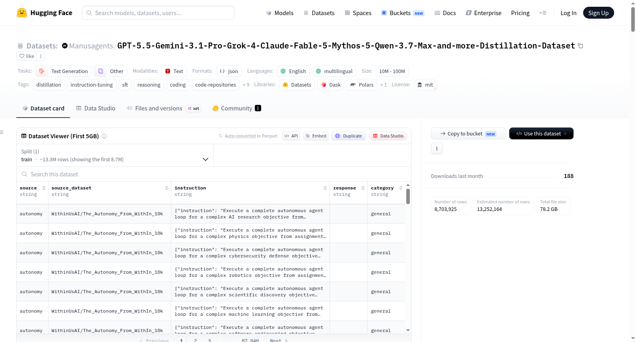Click Copy to bucket
Screen dimensions: 636x342
pyautogui.click(x=468, y=133)
